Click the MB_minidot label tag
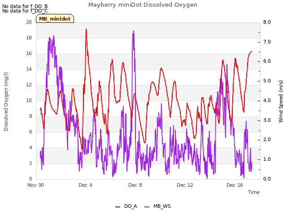287x215 pixels. tap(55, 19)
